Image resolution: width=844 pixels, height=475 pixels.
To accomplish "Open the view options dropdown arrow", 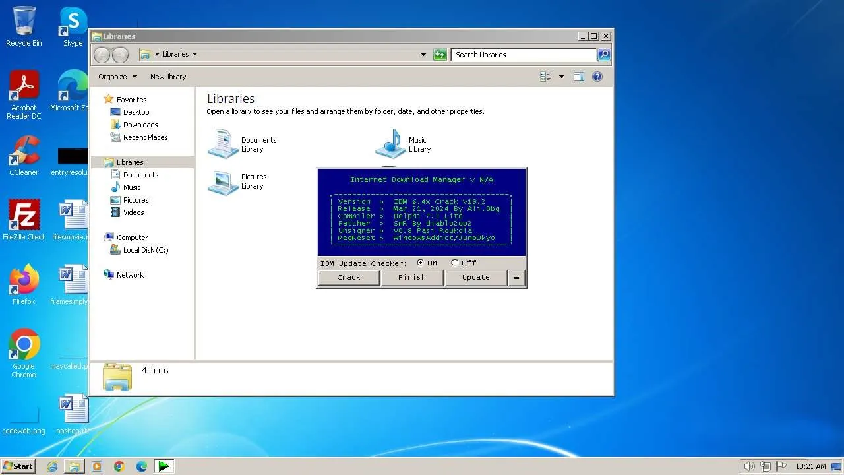I will (561, 77).
